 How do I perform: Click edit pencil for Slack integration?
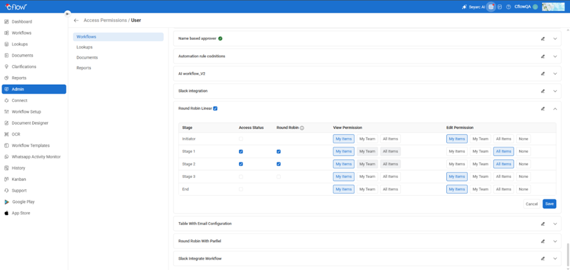click(x=543, y=91)
